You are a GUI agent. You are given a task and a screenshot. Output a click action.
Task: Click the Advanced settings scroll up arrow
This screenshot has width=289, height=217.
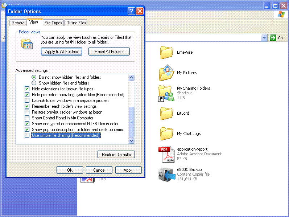132,77
